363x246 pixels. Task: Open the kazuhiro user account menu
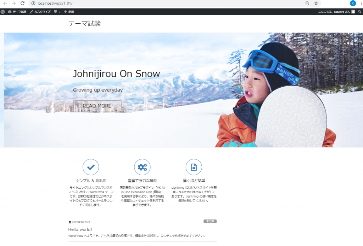click(x=336, y=12)
